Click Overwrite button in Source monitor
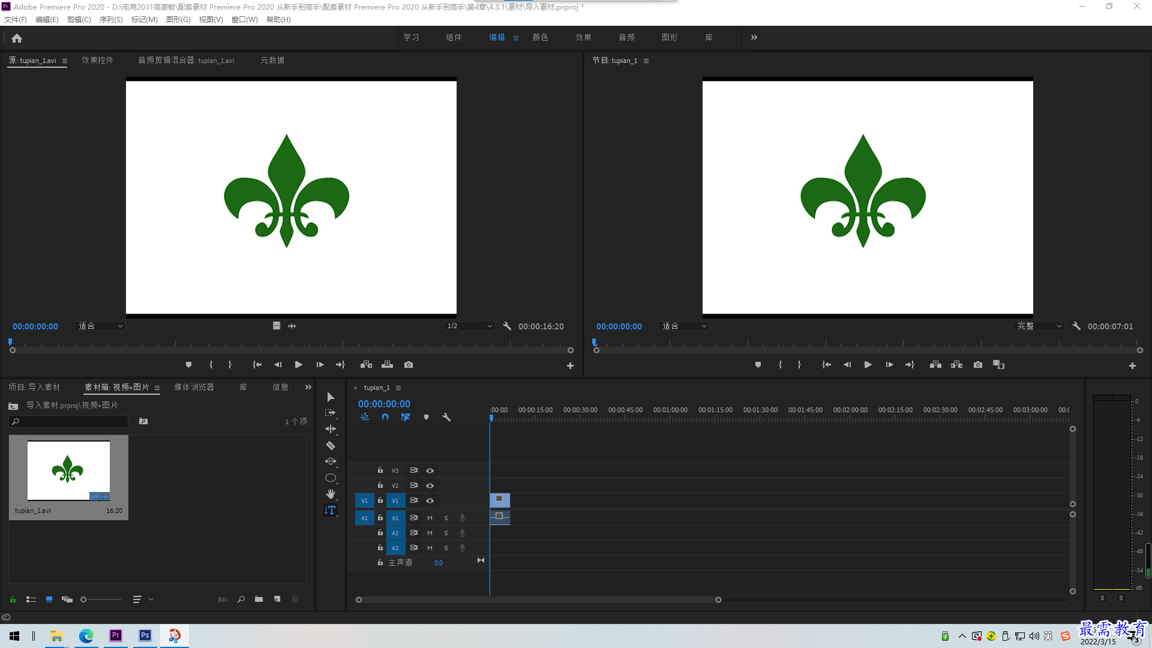Screen dimensions: 1152x648 click(388, 365)
